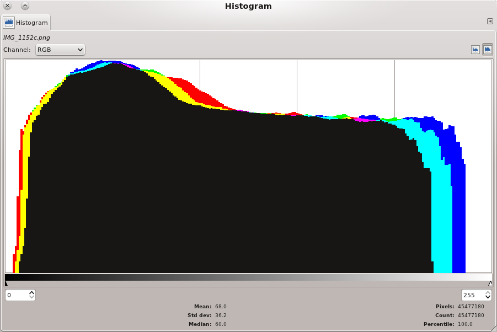Decrease the lower range value spinner
The width and height of the screenshot is (497, 332).
coord(31,298)
